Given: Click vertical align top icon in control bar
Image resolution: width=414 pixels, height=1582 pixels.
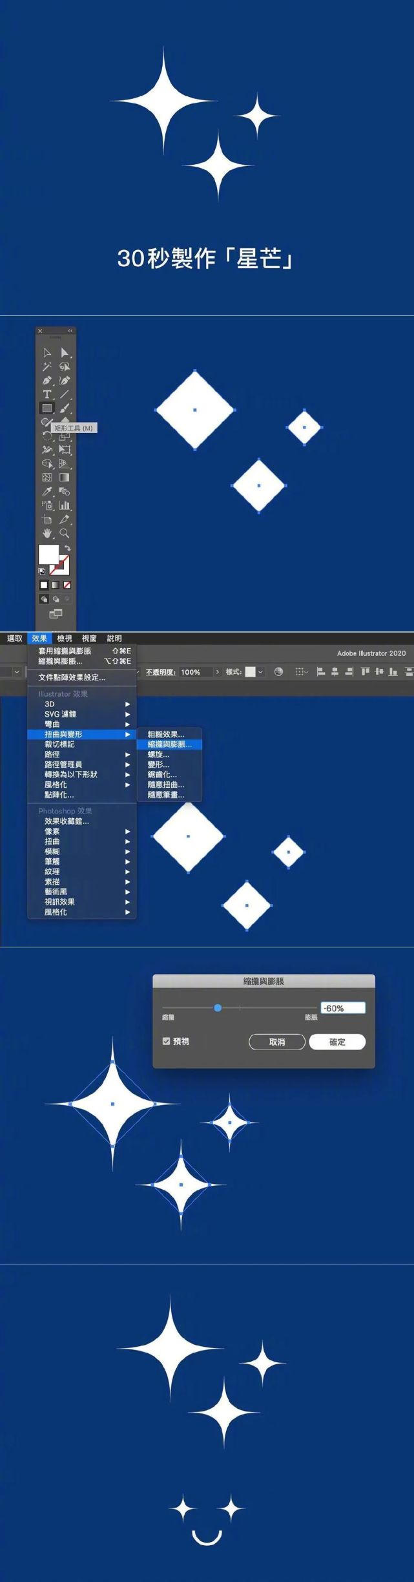Looking at the screenshot, I should [x=365, y=672].
